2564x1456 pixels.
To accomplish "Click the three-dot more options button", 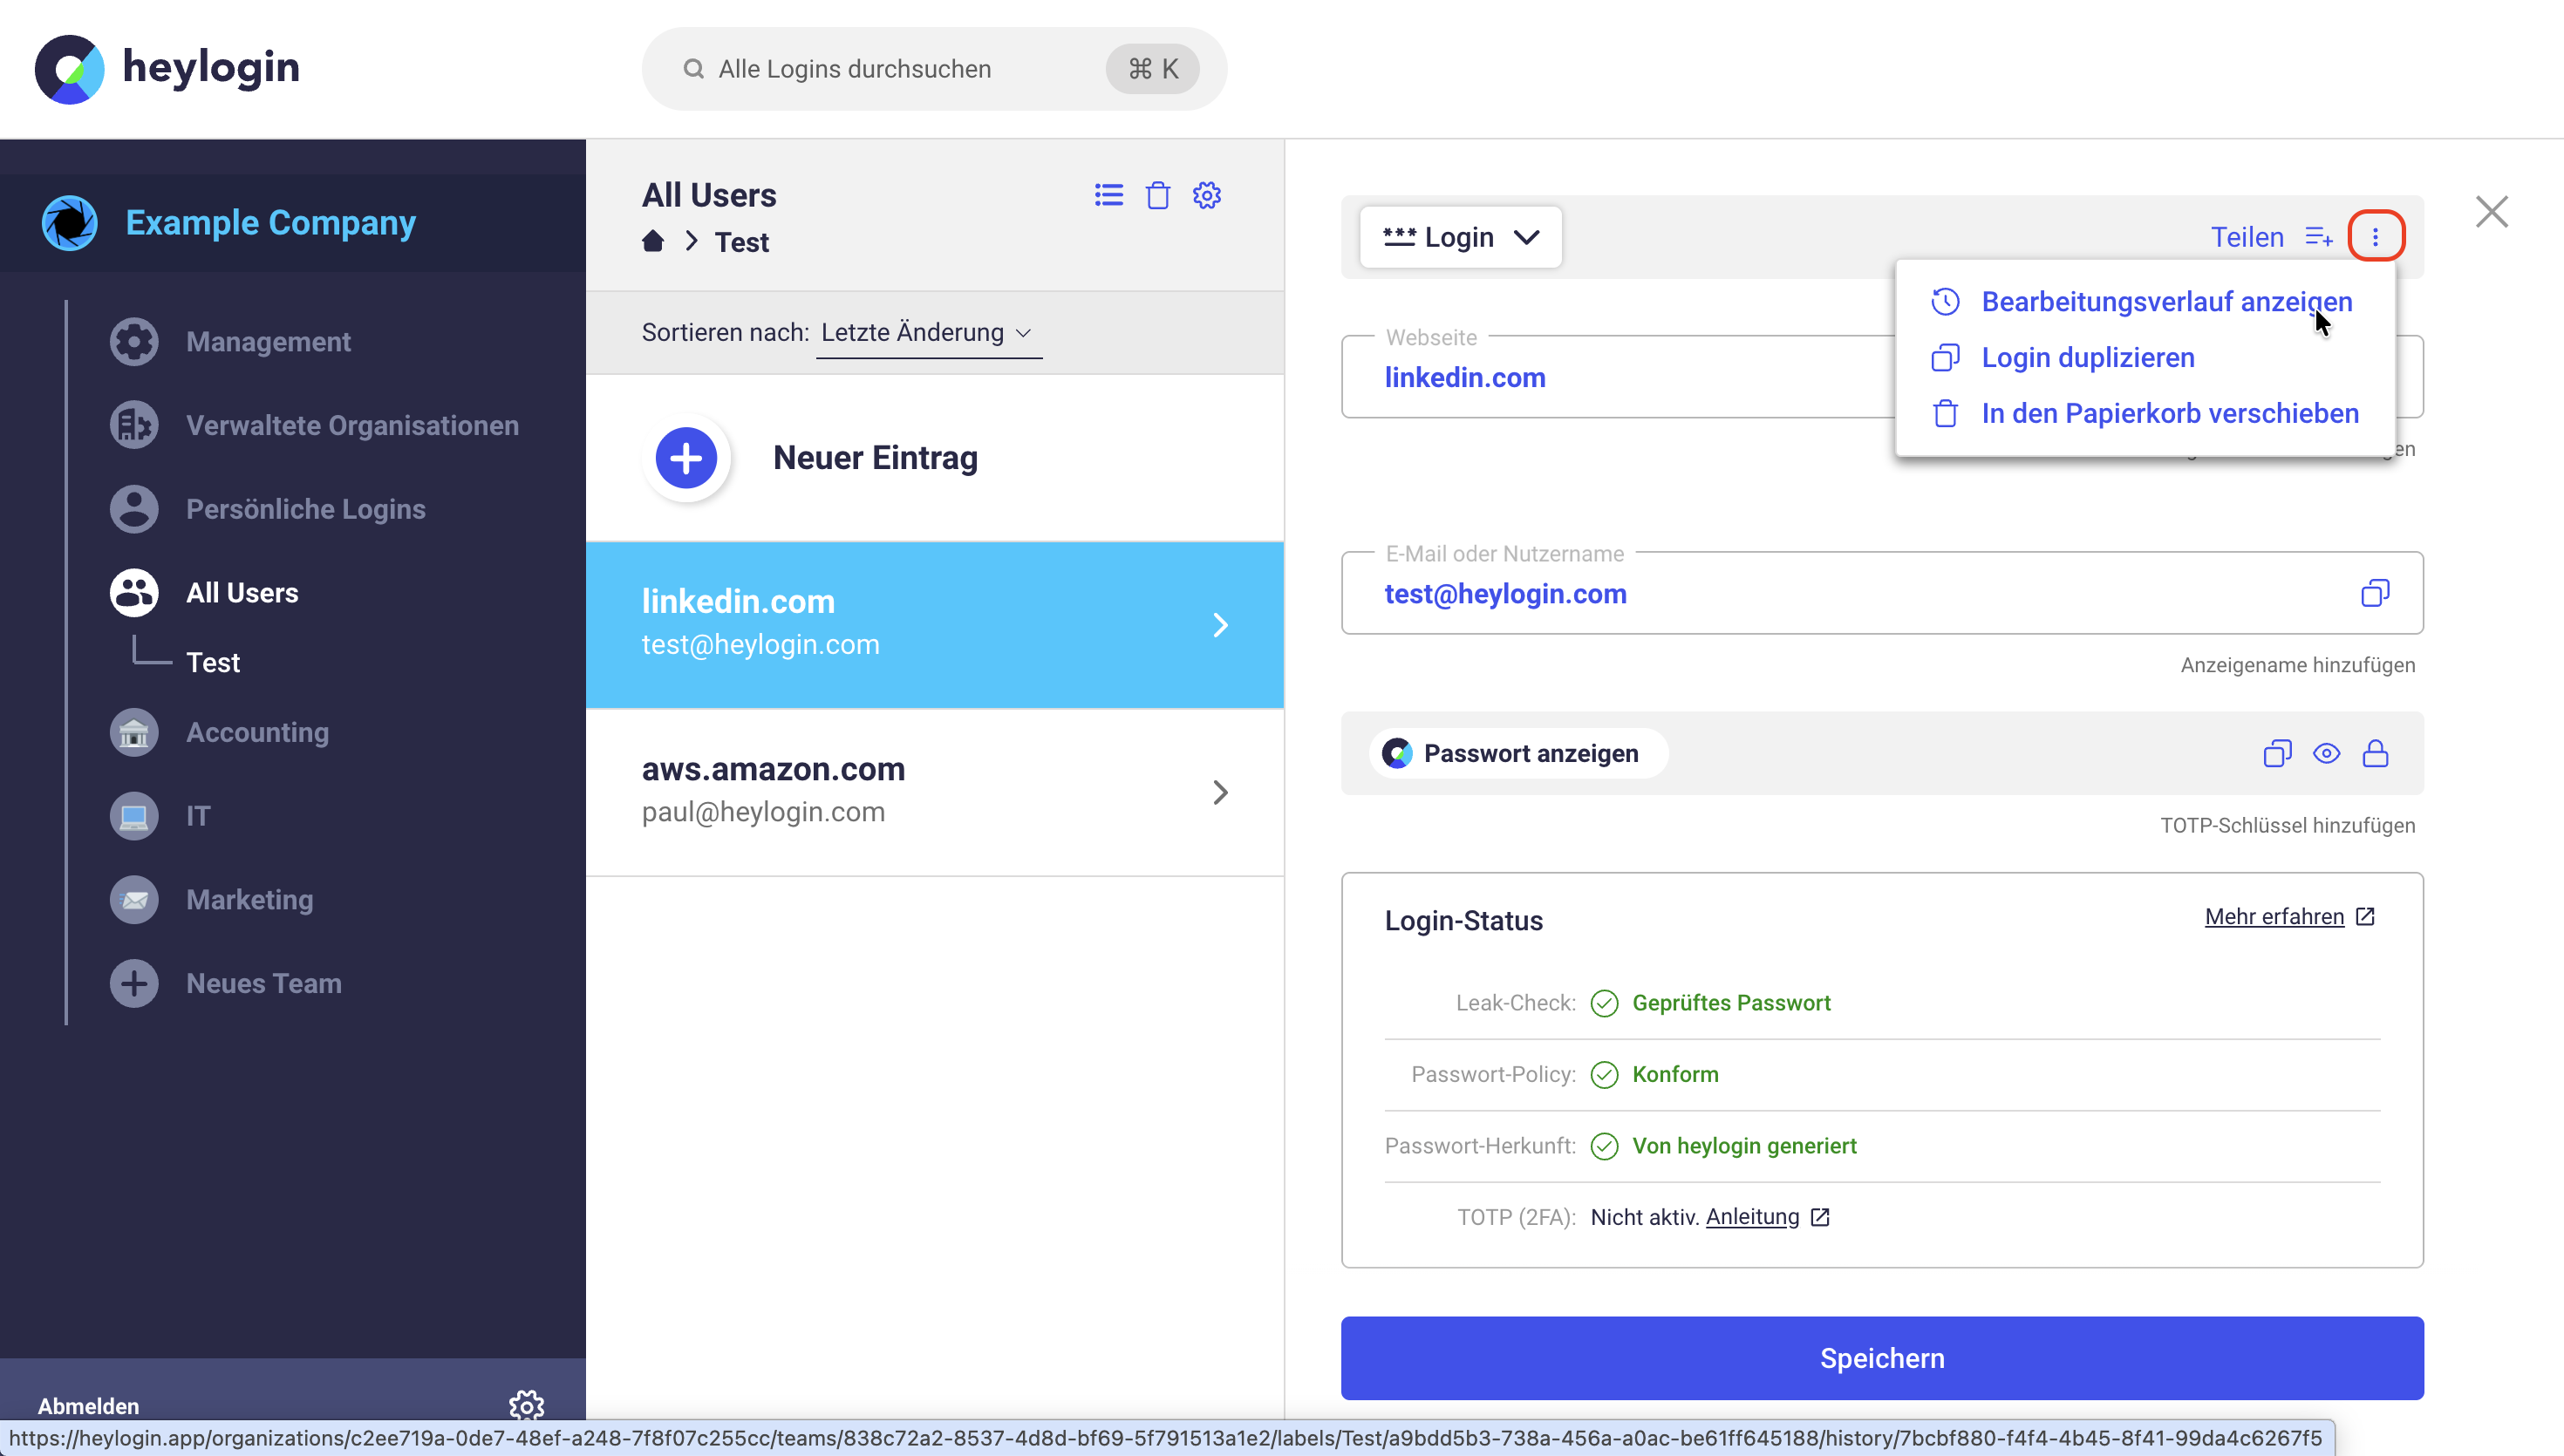I will tap(2375, 237).
